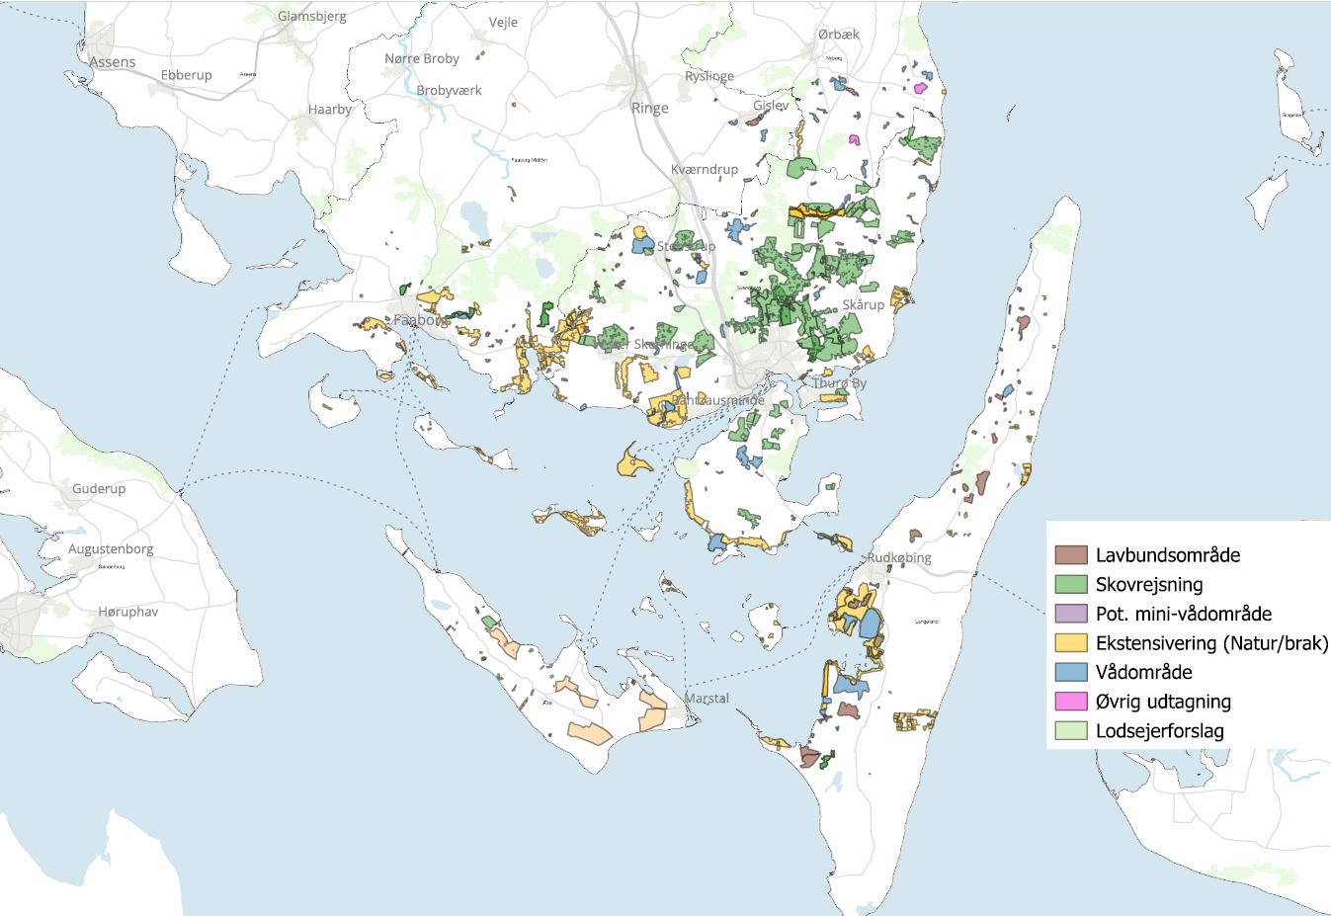Select the blue Vådområde legend swatch
The height and width of the screenshot is (916, 1331).
1071,673
